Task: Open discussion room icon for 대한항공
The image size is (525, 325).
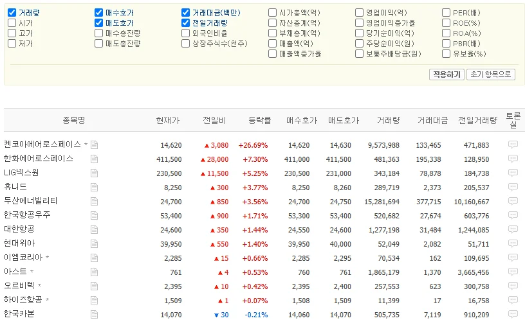Action: pos(513,229)
